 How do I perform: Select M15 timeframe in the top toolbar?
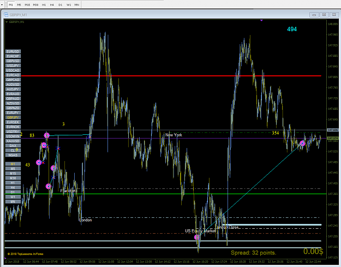point(27,4)
